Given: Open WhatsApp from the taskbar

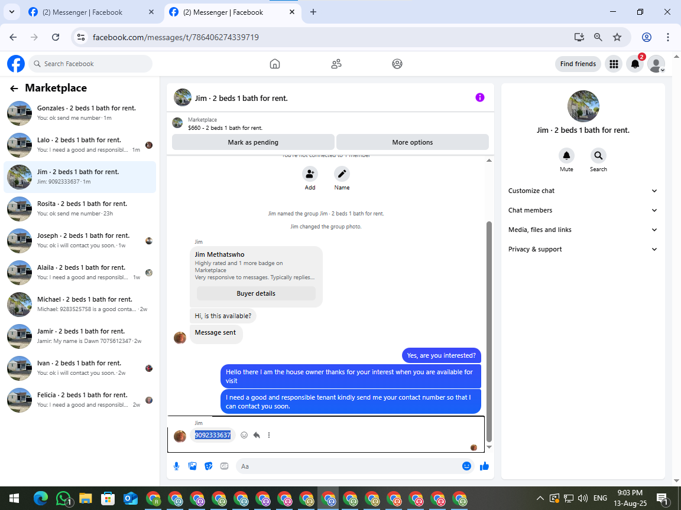Looking at the screenshot, I should coord(63,498).
